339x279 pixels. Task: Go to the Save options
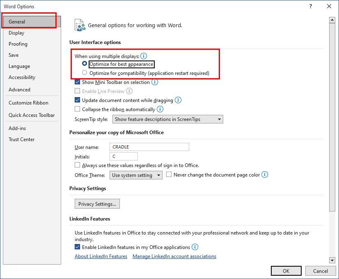coord(32,55)
